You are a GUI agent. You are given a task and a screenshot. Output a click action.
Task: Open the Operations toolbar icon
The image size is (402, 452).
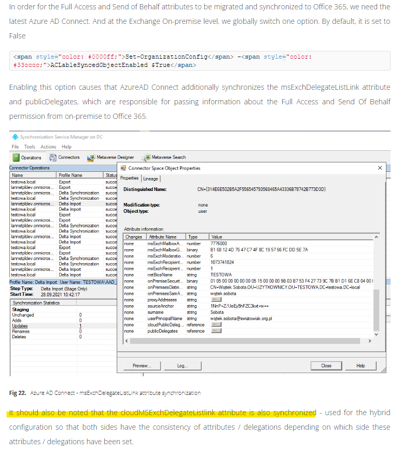pos(16,158)
